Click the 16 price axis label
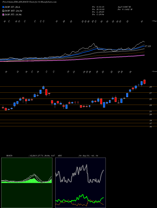157x208 pixels. click(150, 127)
